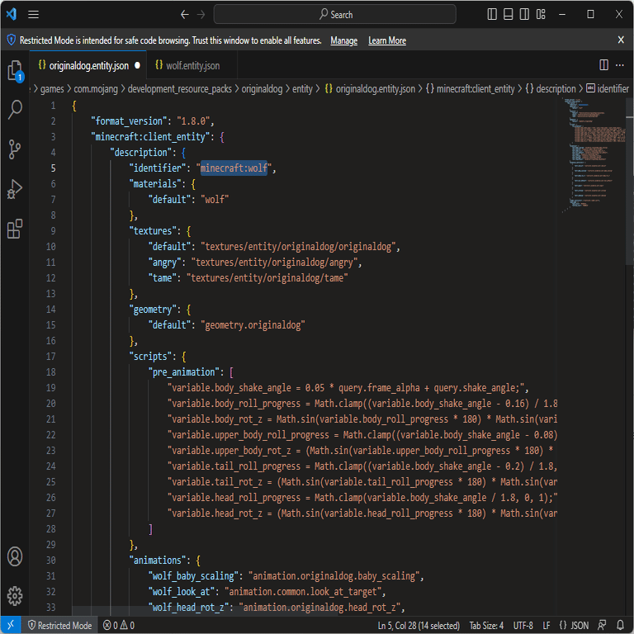Open Source Control view
This screenshot has width=634, height=634.
pos(15,149)
